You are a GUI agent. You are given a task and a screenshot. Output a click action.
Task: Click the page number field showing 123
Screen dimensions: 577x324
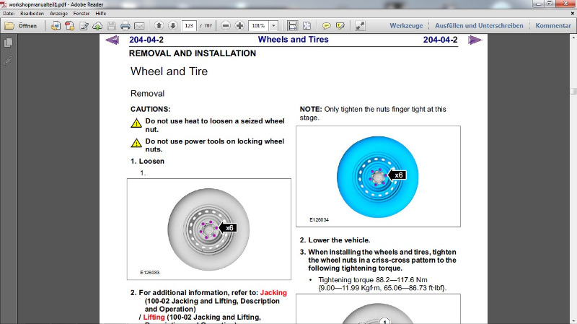189,26
